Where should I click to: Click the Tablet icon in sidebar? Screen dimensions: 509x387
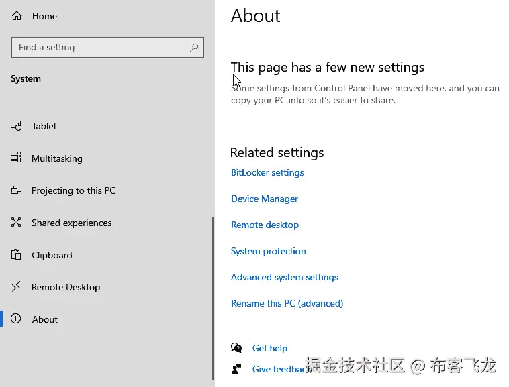click(x=16, y=126)
